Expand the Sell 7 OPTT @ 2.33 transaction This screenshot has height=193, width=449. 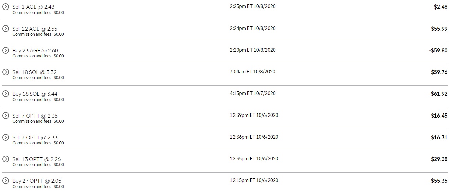pos(5,137)
